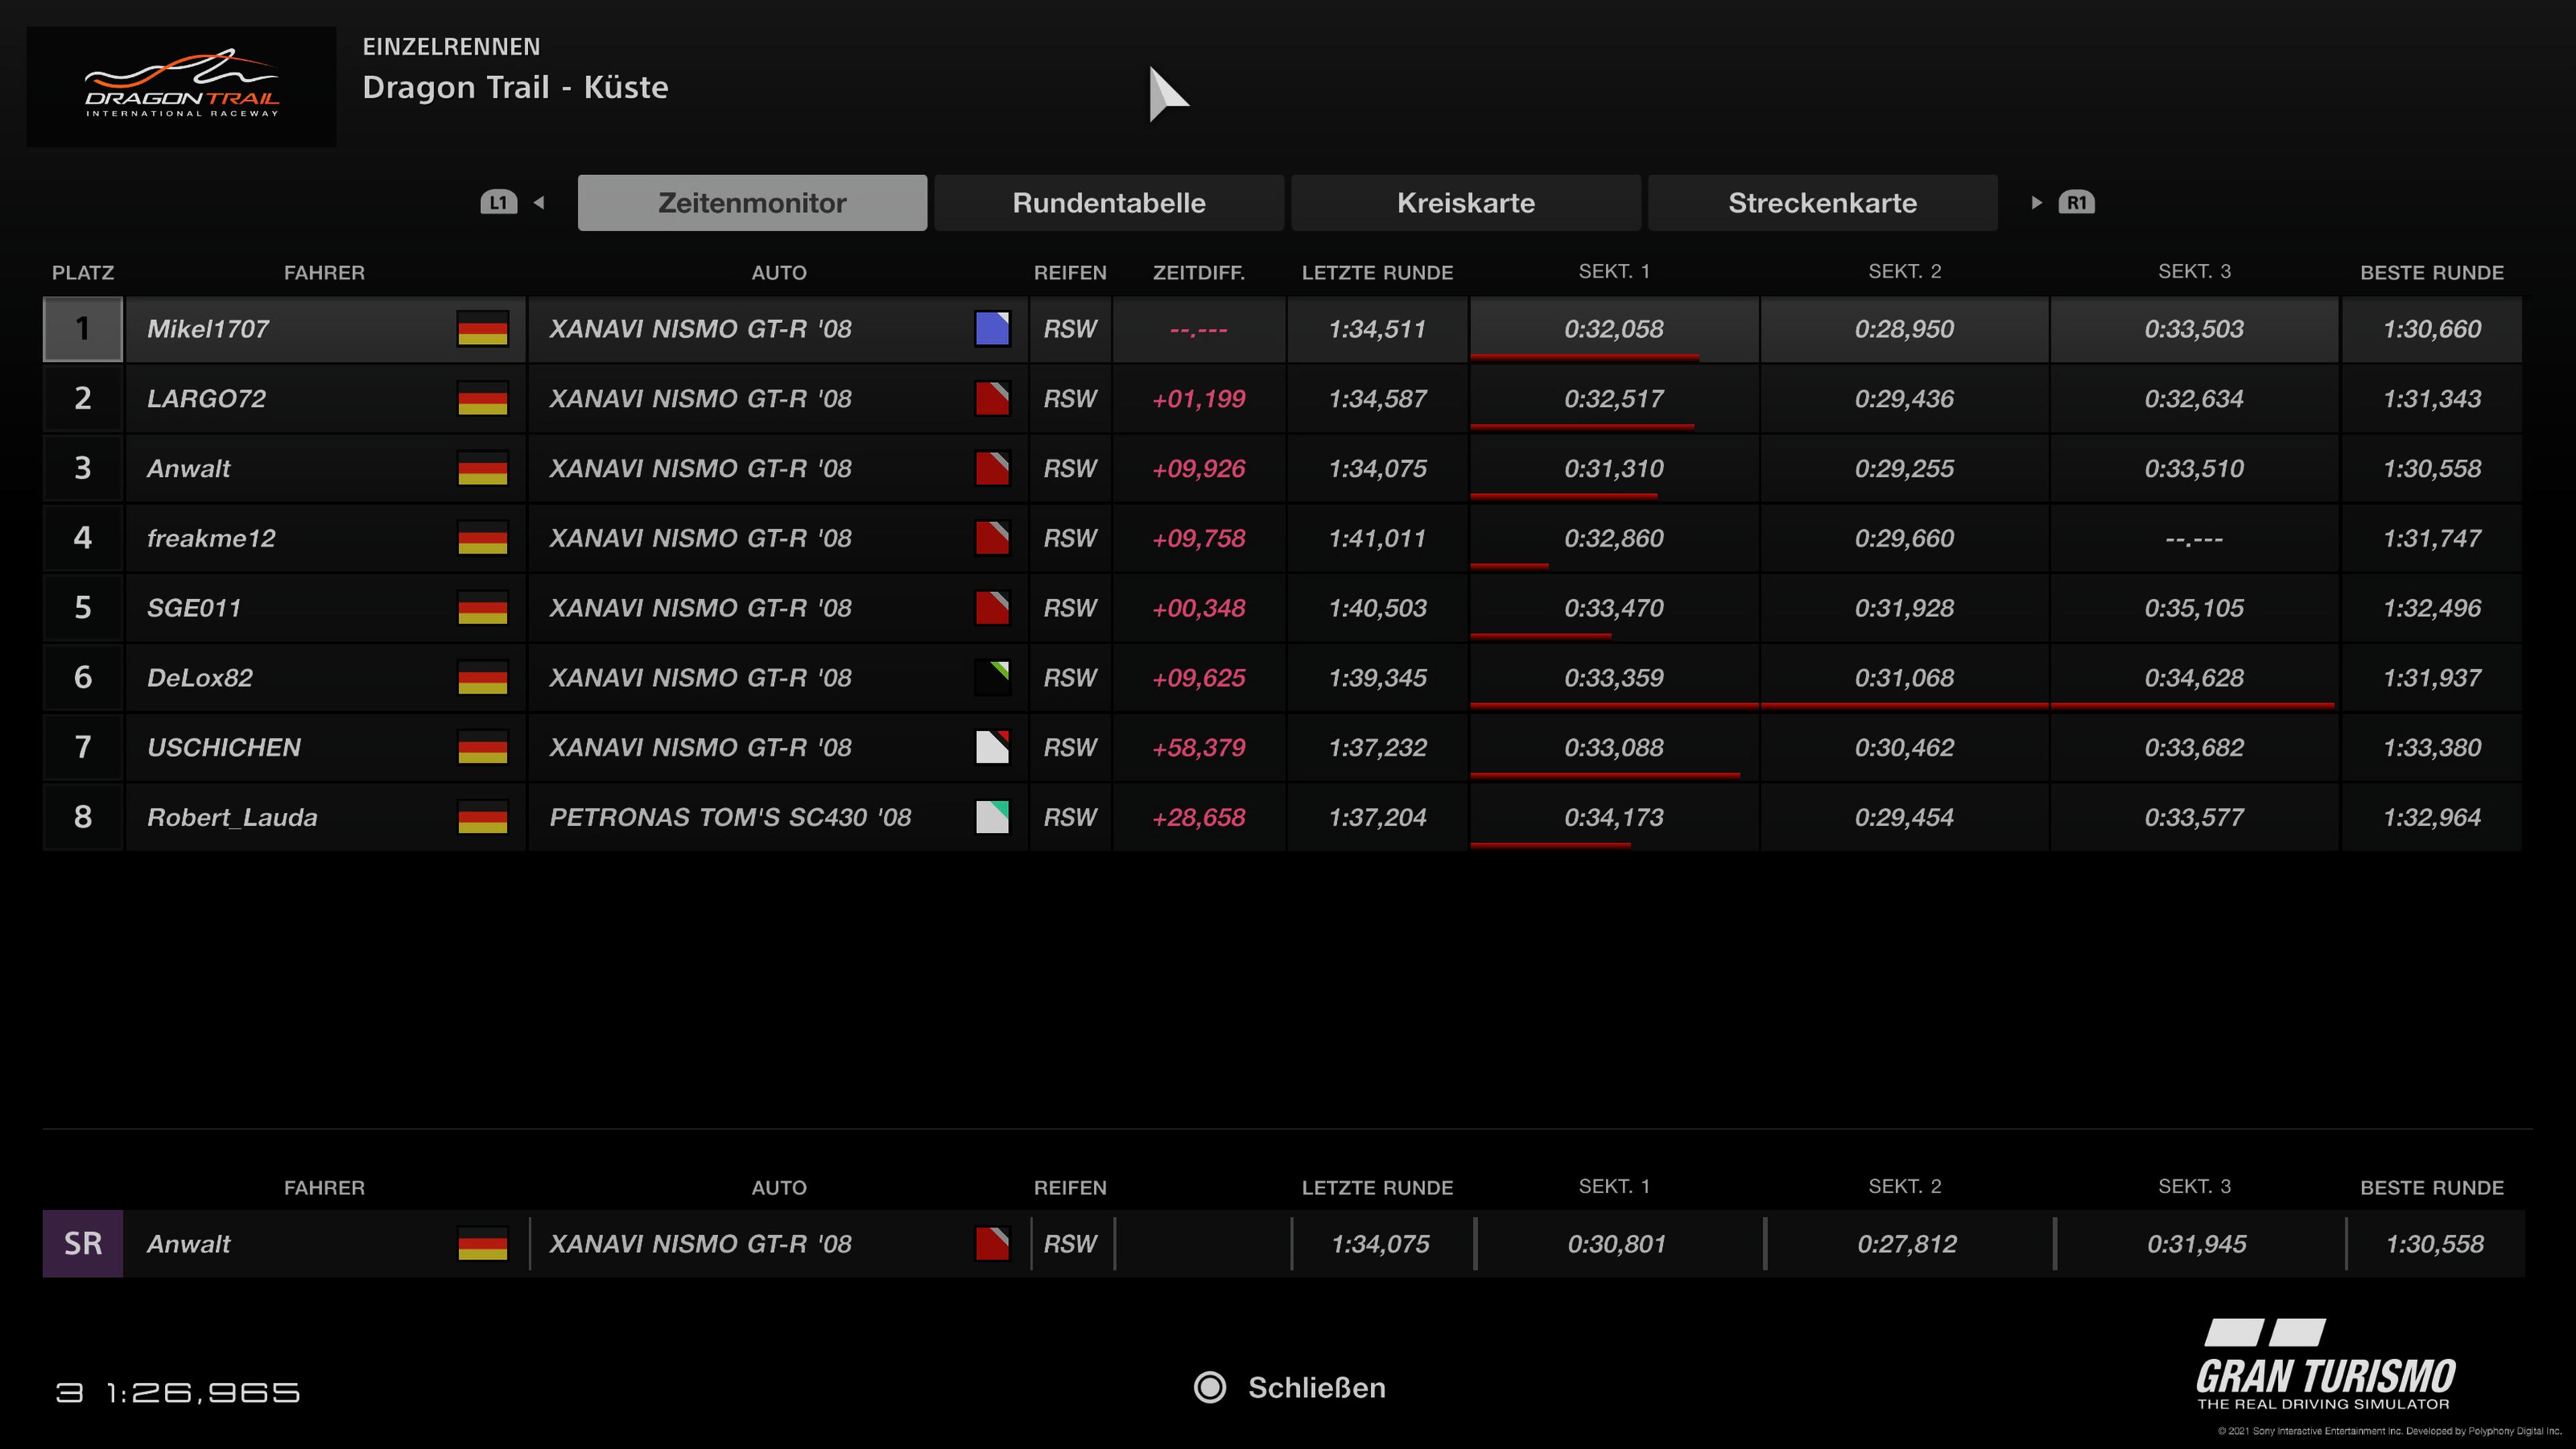Click the blue car color swatch for Mikel1707
The height and width of the screenshot is (1449, 2576).
tap(992, 329)
